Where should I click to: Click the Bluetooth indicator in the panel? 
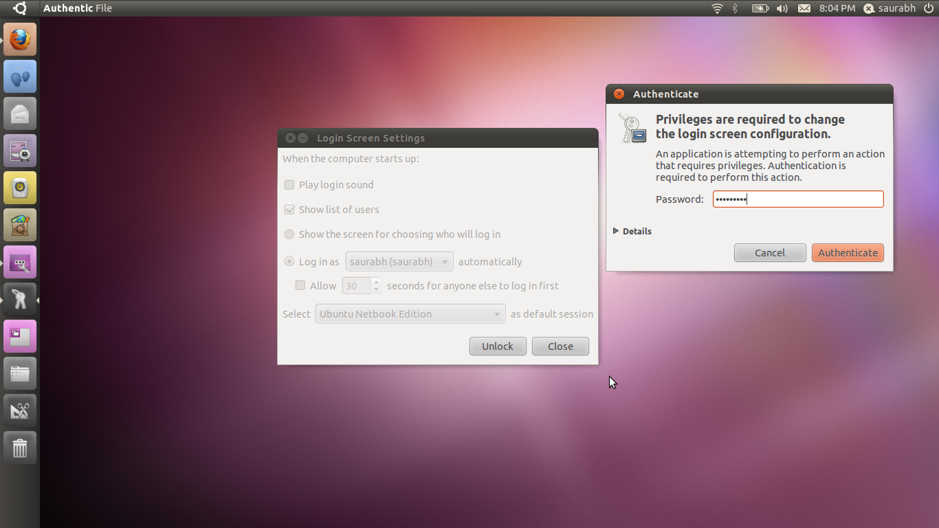tap(734, 8)
